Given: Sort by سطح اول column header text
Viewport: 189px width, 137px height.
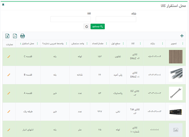Looking at the screenshot, I should [116, 44].
